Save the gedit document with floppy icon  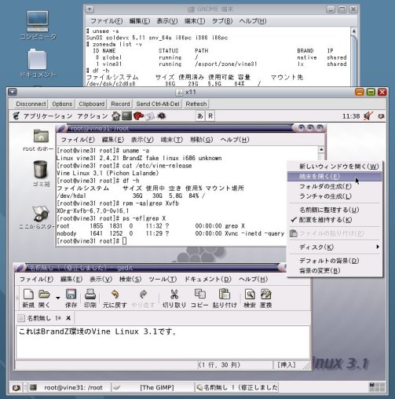point(71,298)
